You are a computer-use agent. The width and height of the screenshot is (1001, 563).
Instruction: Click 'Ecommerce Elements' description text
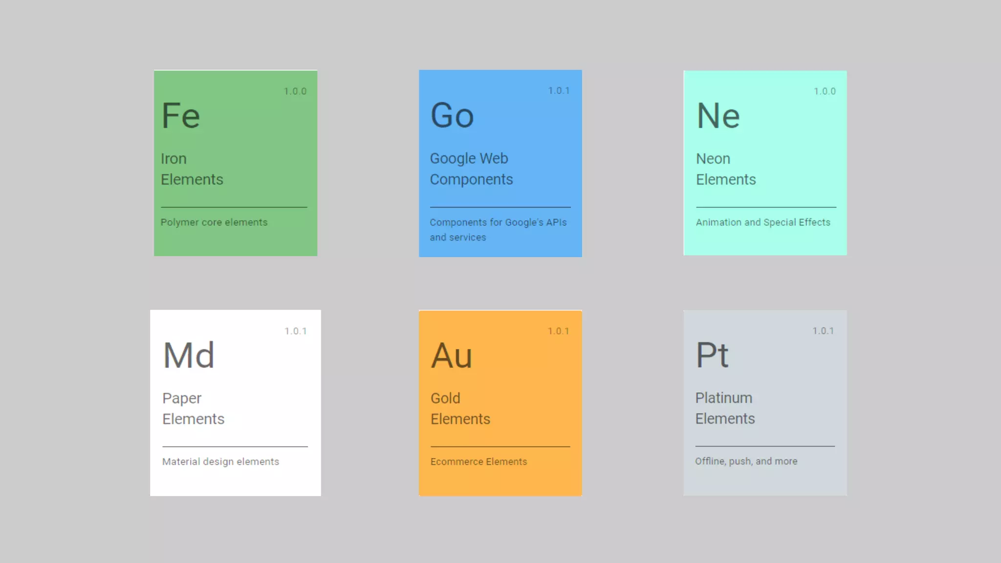click(479, 462)
